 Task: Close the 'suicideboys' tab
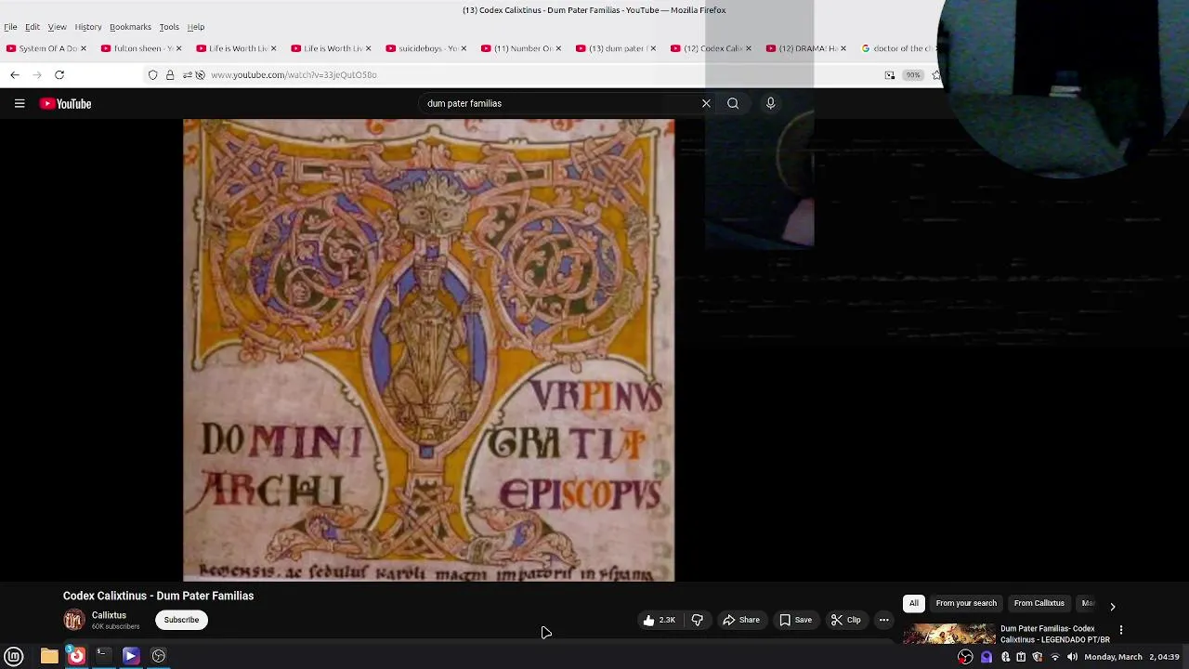(x=464, y=48)
